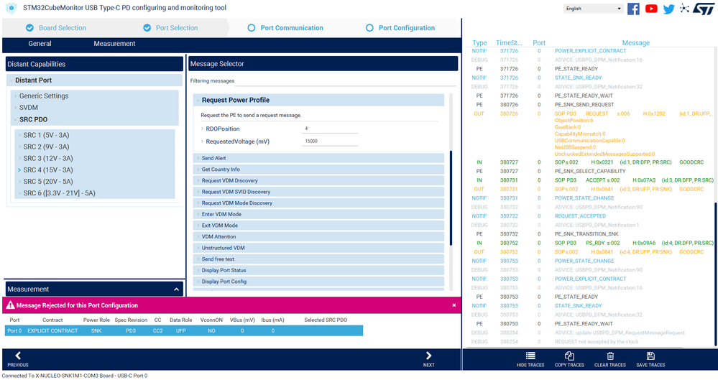The width and height of the screenshot is (718, 380).
Task: Open the ST Twitter icon
Action: point(668,9)
